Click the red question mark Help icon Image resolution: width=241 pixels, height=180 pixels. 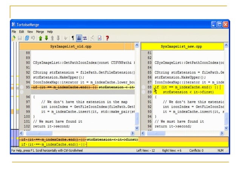pyautogui.click(x=107, y=38)
